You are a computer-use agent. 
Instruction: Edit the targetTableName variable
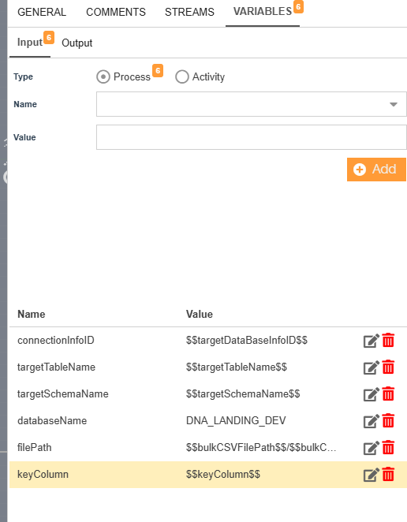[x=371, y=367]
